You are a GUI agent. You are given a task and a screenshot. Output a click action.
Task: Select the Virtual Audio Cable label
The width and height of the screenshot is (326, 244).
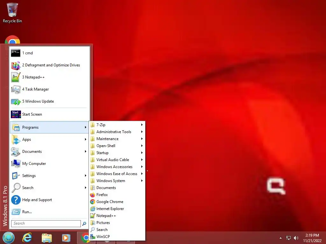click(x=113, y=160)
